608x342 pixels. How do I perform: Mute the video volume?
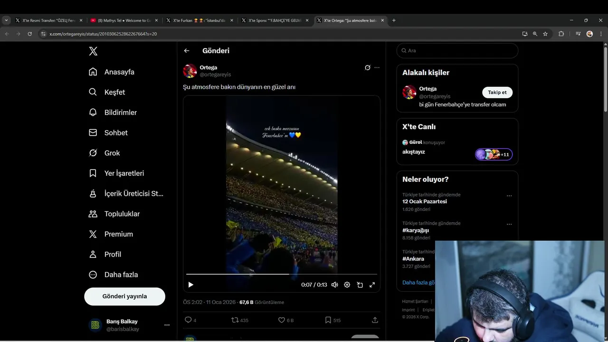coord(335,285)
